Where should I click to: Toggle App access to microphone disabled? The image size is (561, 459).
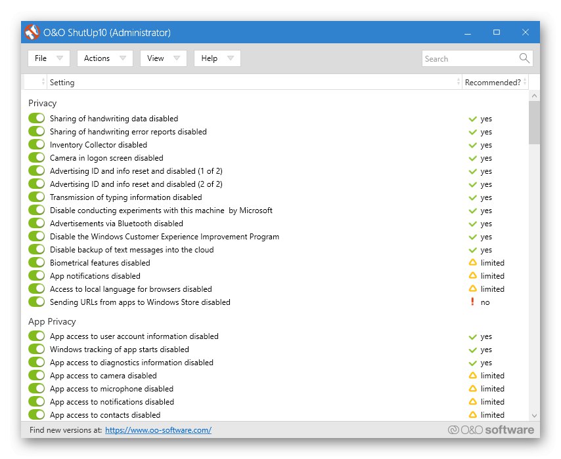37,389
